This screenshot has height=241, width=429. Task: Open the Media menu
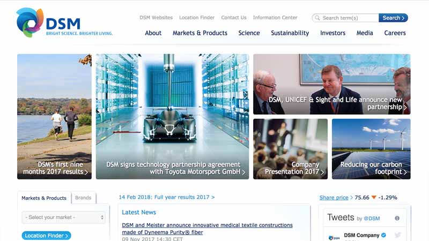tap(365, 33)
